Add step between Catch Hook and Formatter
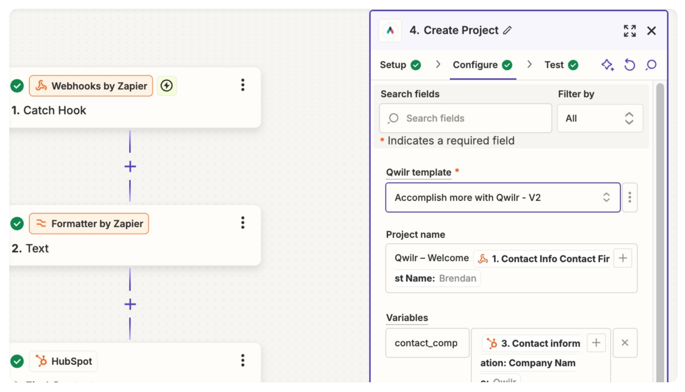Image resolution: width=685 pixels, height=392 pixels. (x=130, y=167)
